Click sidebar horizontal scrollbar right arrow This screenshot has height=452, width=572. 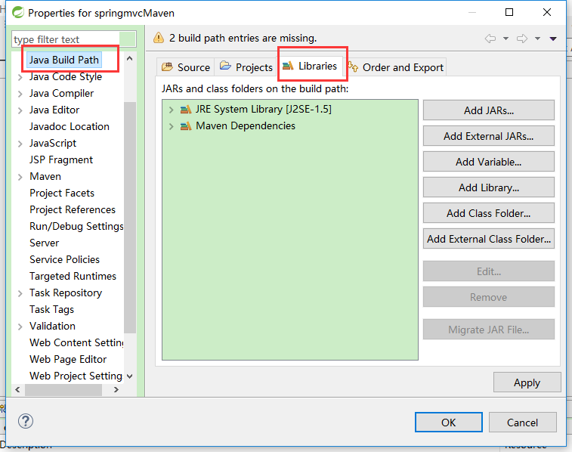[x=116, y=389]
